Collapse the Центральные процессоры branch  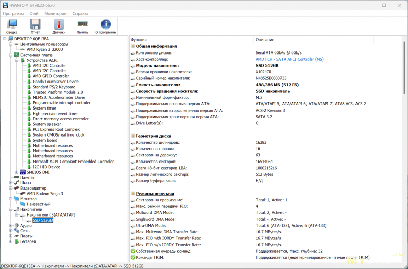(11, 44)
